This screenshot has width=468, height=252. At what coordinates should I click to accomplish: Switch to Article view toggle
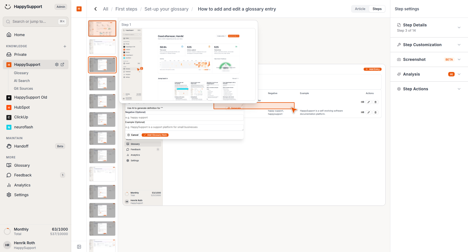tap(360, 9)
